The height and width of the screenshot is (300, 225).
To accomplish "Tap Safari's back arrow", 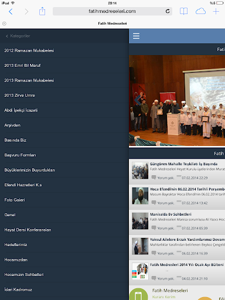I will [x=11, y=12].
